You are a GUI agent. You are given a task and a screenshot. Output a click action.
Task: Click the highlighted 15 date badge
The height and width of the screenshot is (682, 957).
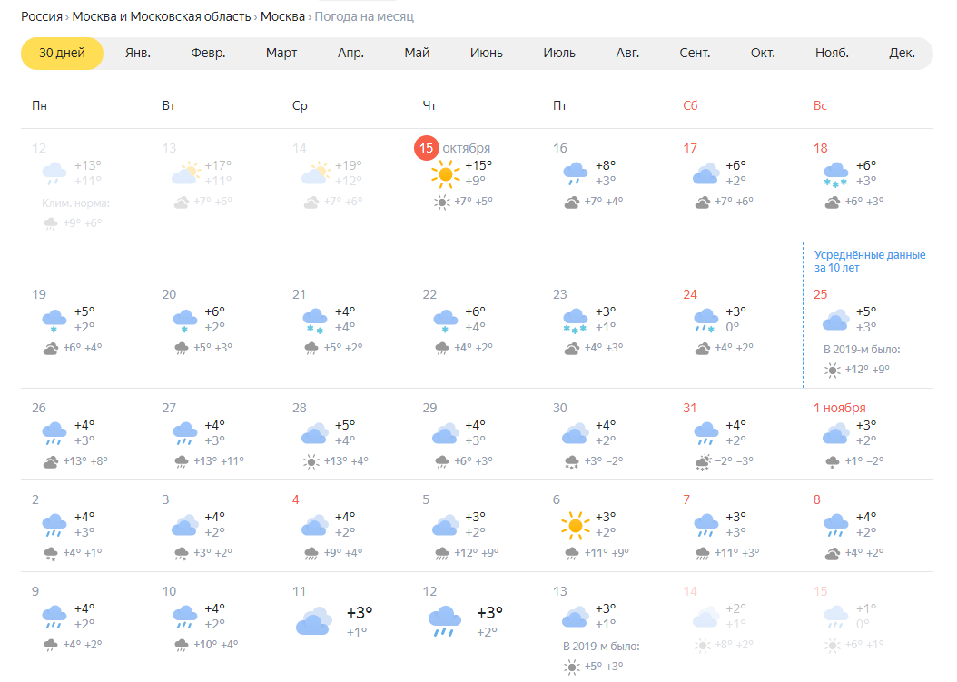[x=426, y=148]
